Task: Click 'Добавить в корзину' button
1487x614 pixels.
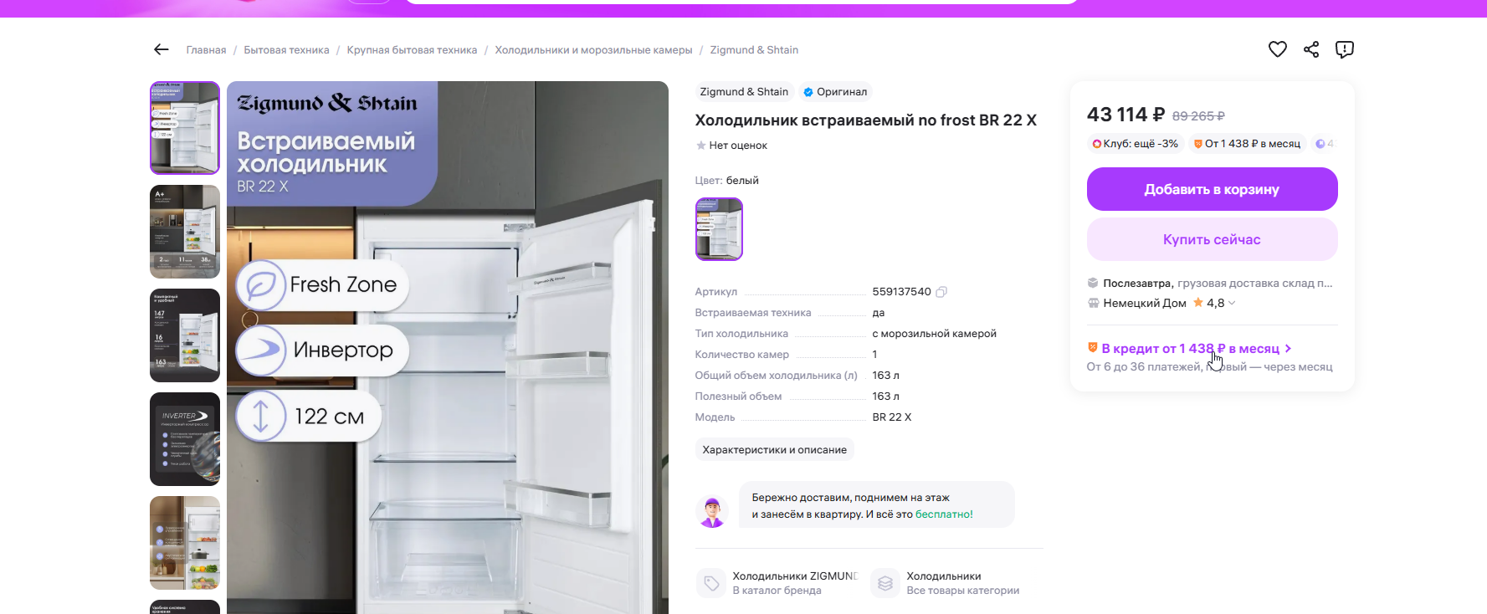Action: pos(1212,189)
